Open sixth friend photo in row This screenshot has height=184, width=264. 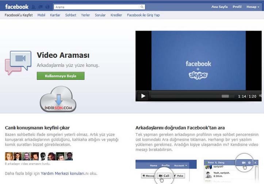click(52, 156)
